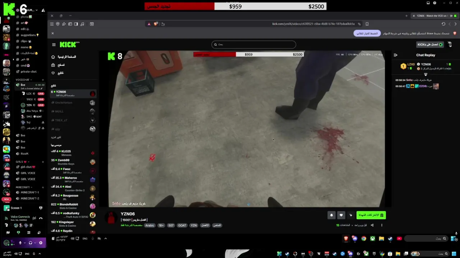460x258 pixels.
Task: Toggle Discord camera in voice panel
Action: tap(8, 232)
